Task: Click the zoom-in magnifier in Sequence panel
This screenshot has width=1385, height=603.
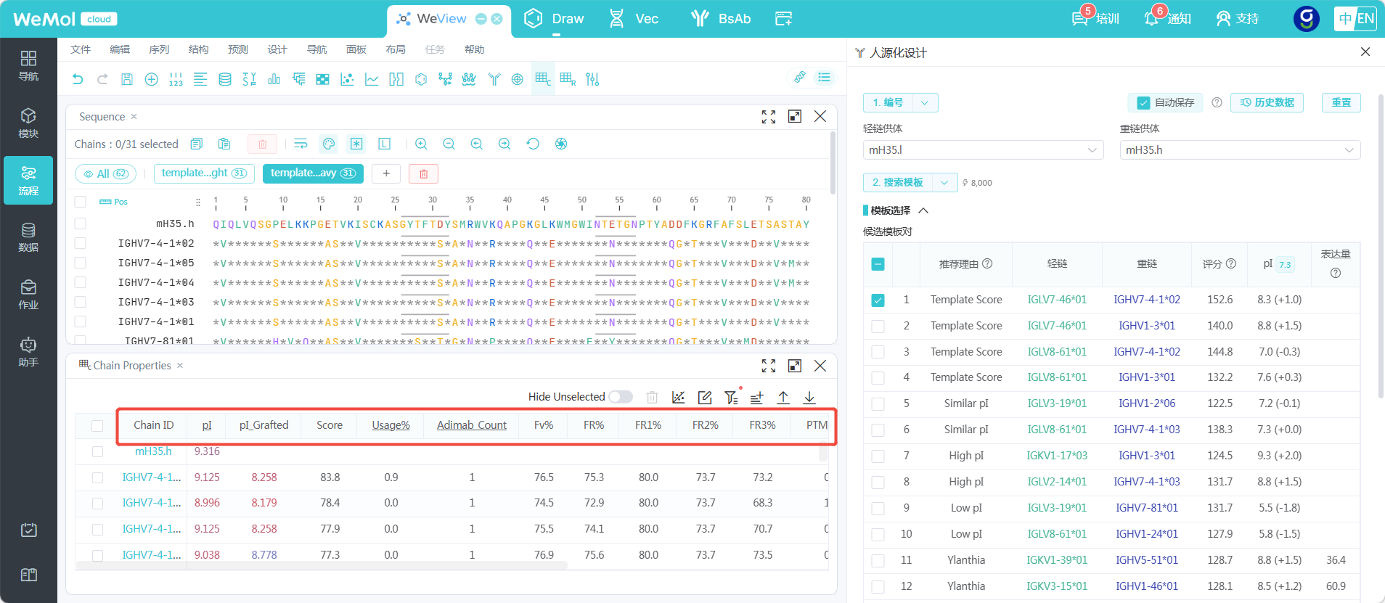Action: (x=421, y=144)
